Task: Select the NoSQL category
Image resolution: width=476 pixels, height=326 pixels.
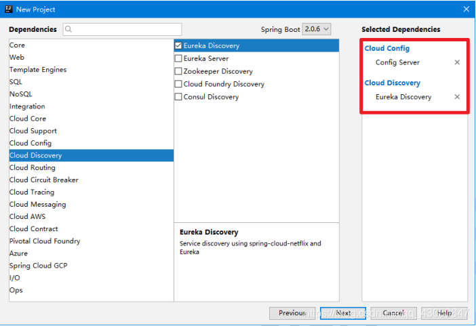Action: (92, 94)
